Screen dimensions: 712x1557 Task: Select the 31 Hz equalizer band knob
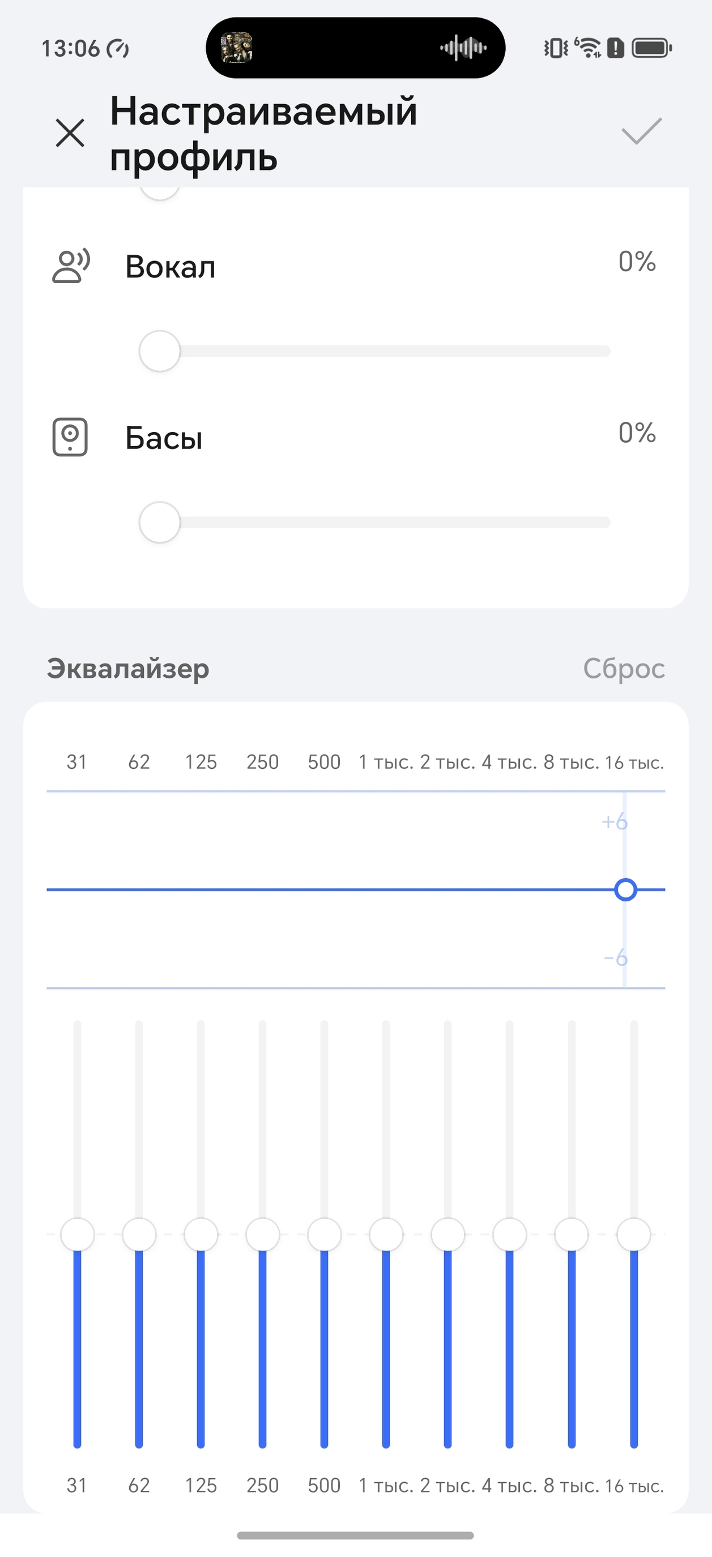click(78, 1234)
